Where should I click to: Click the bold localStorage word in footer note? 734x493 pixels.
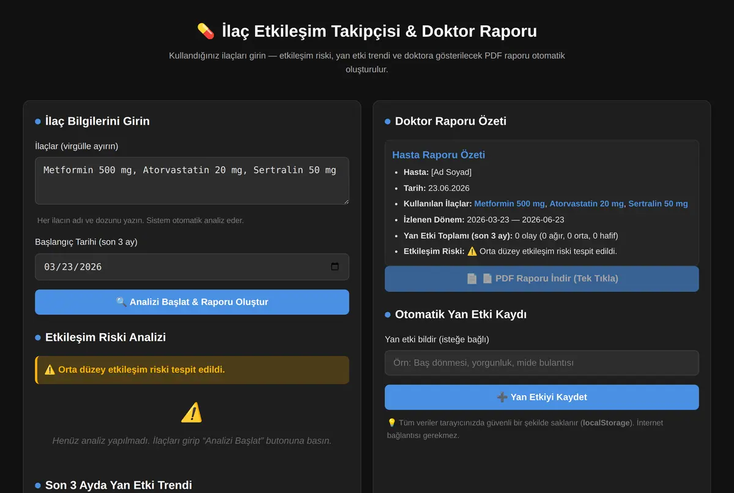(x=606, y=423)
